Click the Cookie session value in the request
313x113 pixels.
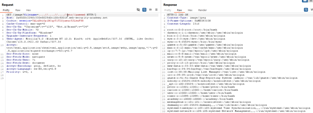pos(58,20)
